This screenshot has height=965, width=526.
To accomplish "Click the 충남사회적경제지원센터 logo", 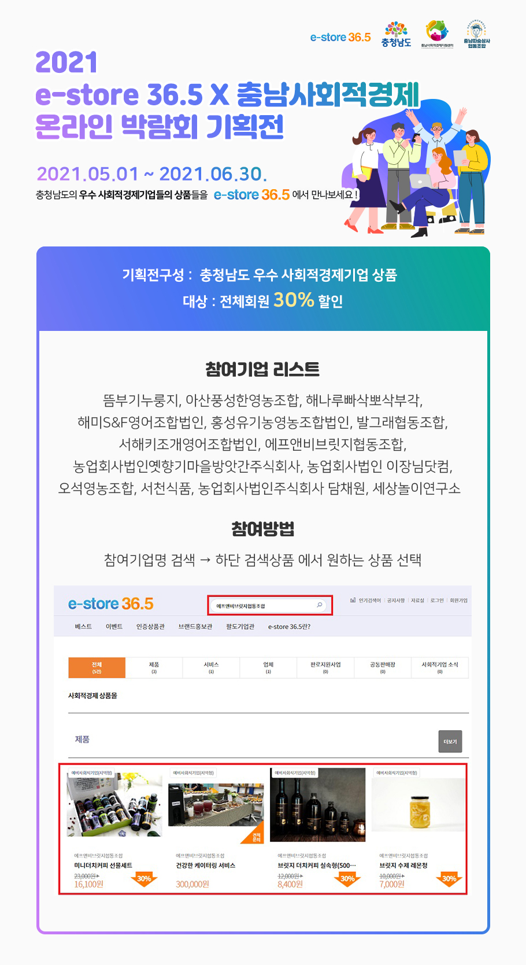I will pos(437,34).
